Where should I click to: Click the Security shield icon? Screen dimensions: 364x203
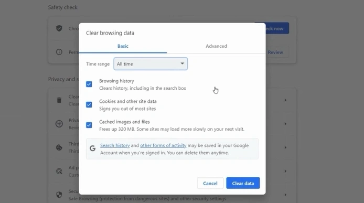[x=59, y=195]
